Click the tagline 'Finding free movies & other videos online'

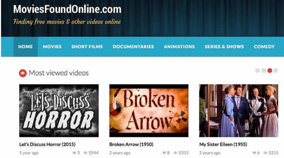point(67,22)
